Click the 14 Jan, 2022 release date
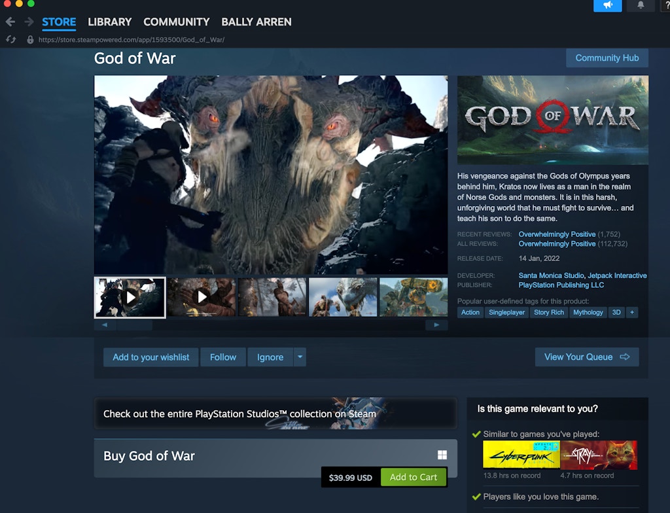Viewport: 670px width, 513px height. pyautogui.click(x=539, y=258)
